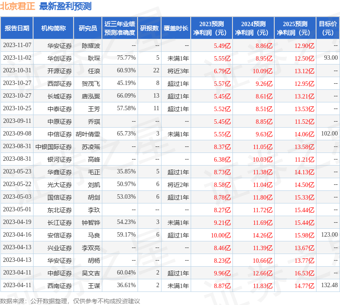Click 6.79亿 profit forecast
This screenshot has height=305, width=340.
click(222, 71)
